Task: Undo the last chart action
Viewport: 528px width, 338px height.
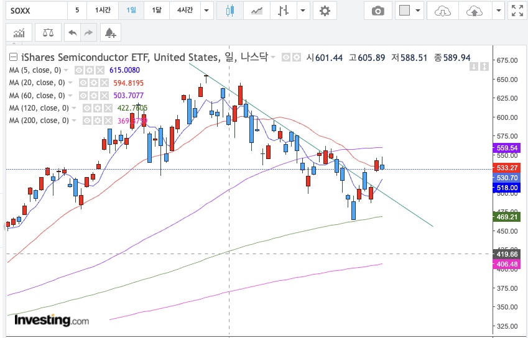Action: click(72, 33)
